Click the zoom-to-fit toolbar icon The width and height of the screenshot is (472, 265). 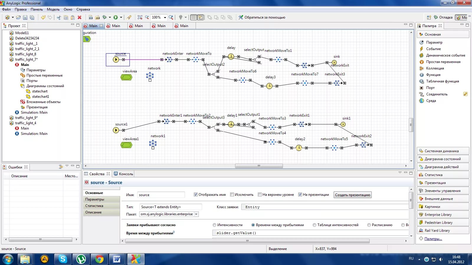(140, 17)
